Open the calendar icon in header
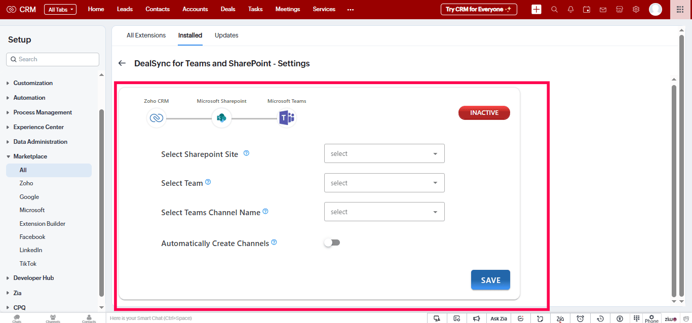The width and height of the screenshot is (692, 323). click(587, 10)
